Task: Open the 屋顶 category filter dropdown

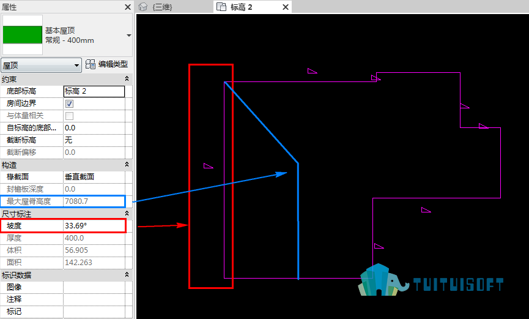Action: [41, 66]
